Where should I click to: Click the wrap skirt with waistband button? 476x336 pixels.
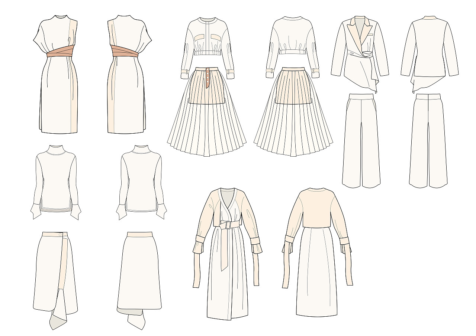(x=55, y=280)
